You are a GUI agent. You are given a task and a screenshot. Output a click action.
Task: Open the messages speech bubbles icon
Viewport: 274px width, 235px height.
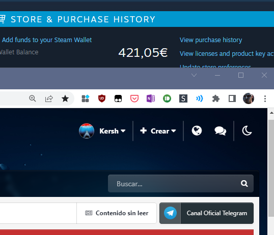[221, 131]
